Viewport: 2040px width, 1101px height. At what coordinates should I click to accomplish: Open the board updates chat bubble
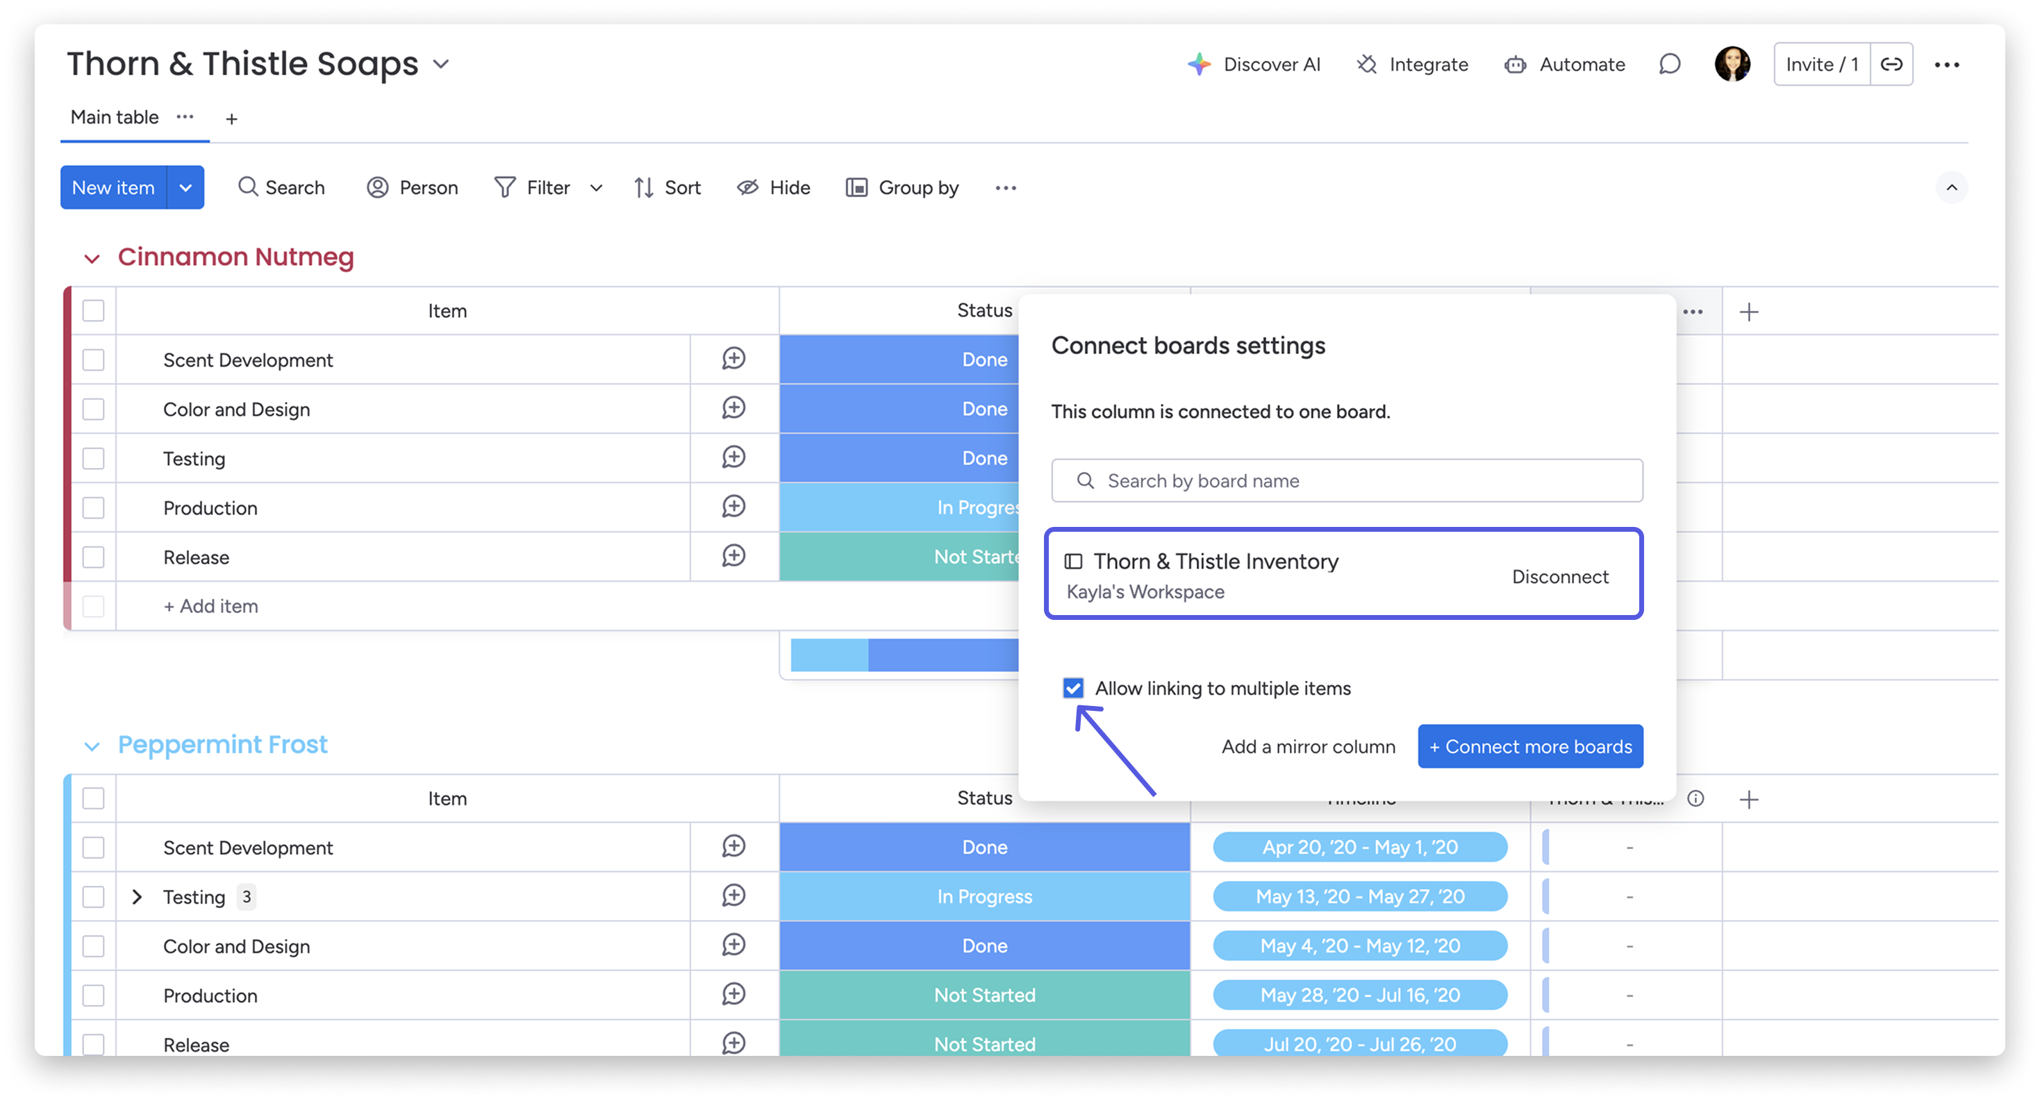pyautogui.click(x=1669, y=64)
